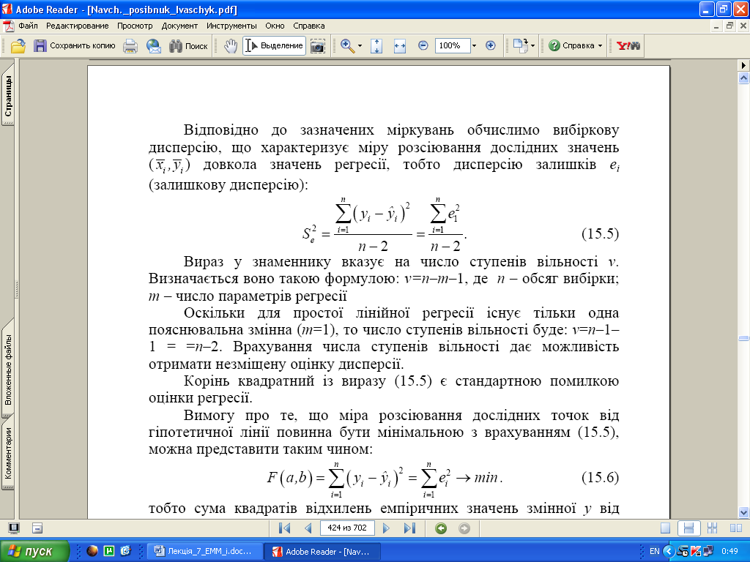Switch to Single Page layout
This screenshot has width=750, height=562.
665,528
